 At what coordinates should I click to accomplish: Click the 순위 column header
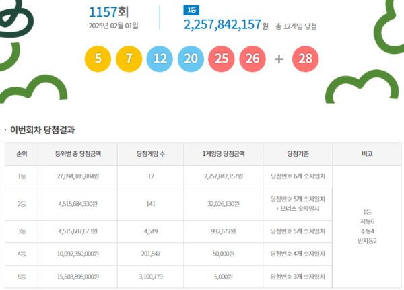(x=22, y=154)
